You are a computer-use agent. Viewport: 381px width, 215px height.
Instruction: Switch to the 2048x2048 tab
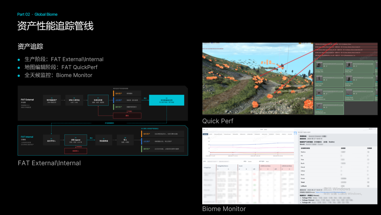[250, 134]
